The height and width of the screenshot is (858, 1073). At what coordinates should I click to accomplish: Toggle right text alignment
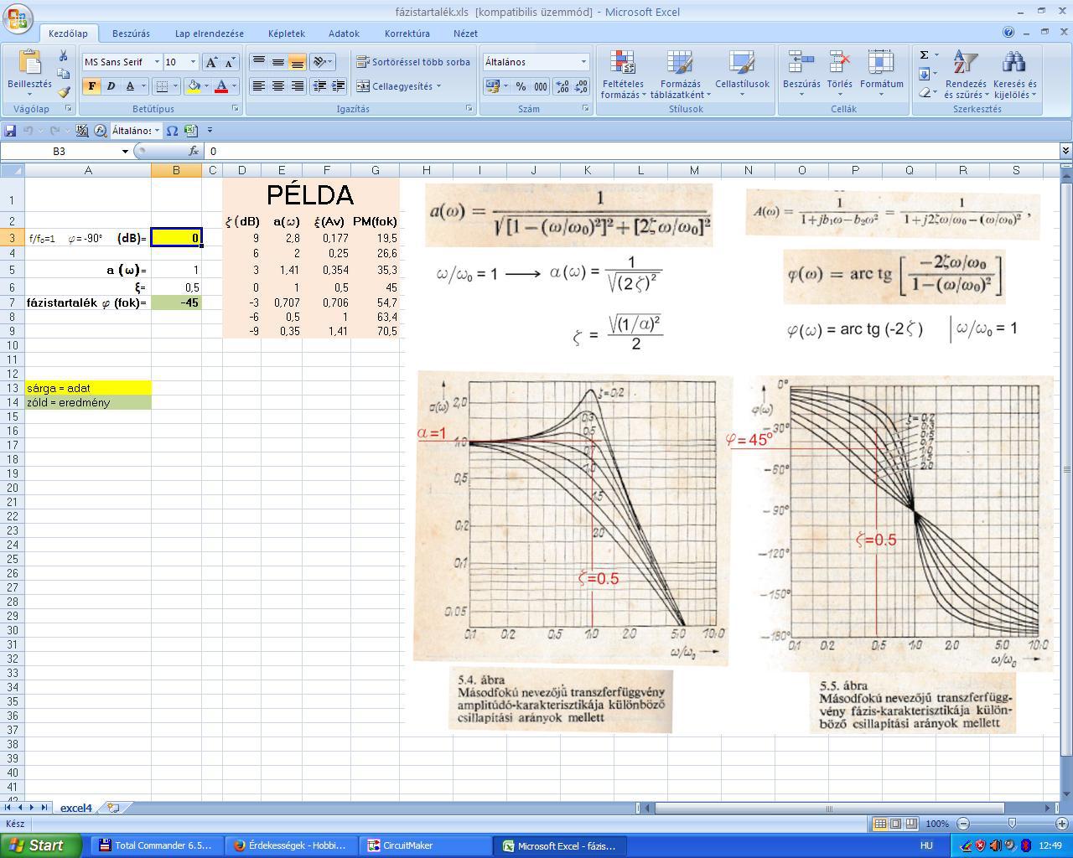pos(297,86)
